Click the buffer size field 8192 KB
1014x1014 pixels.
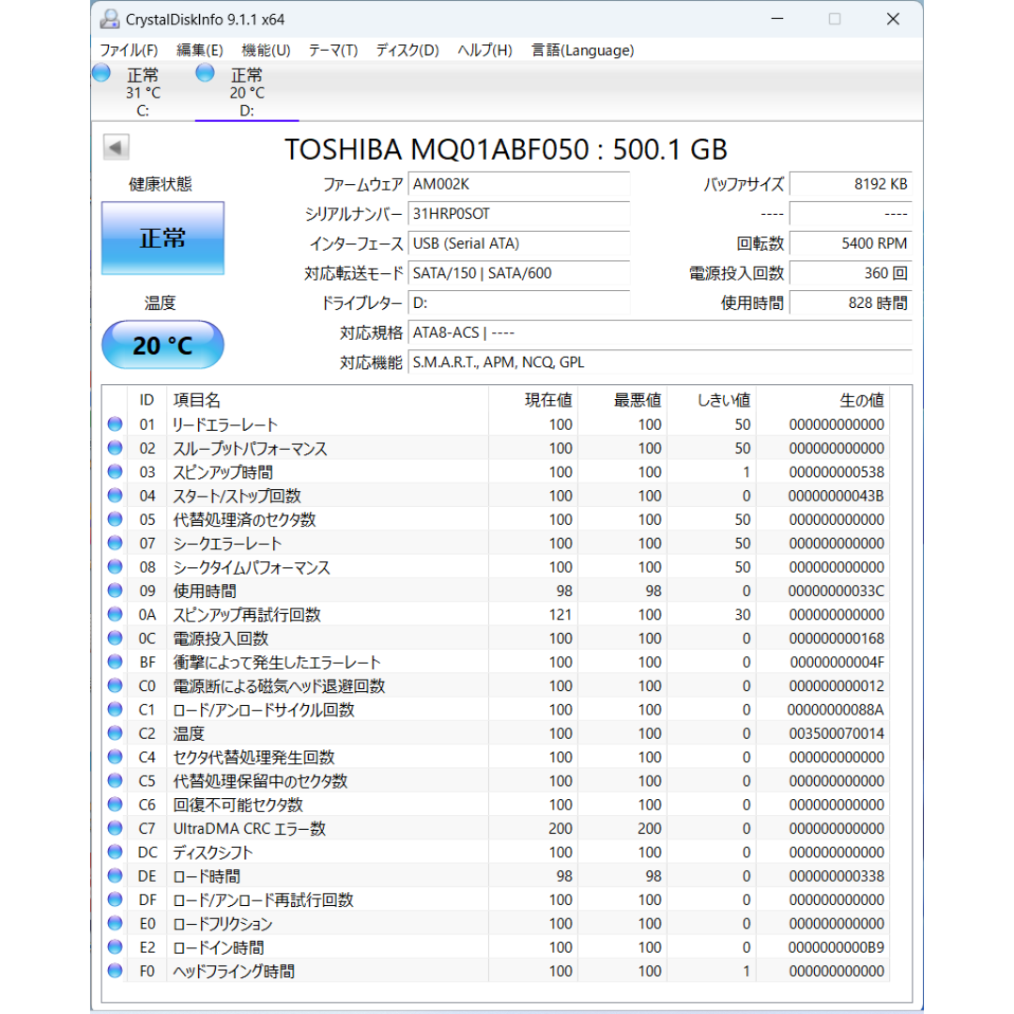click(851, 184)
